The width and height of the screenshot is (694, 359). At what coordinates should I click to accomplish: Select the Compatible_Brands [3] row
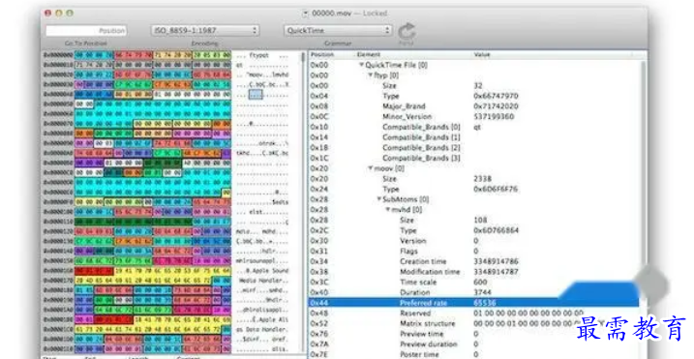click(x=473, y=158)
